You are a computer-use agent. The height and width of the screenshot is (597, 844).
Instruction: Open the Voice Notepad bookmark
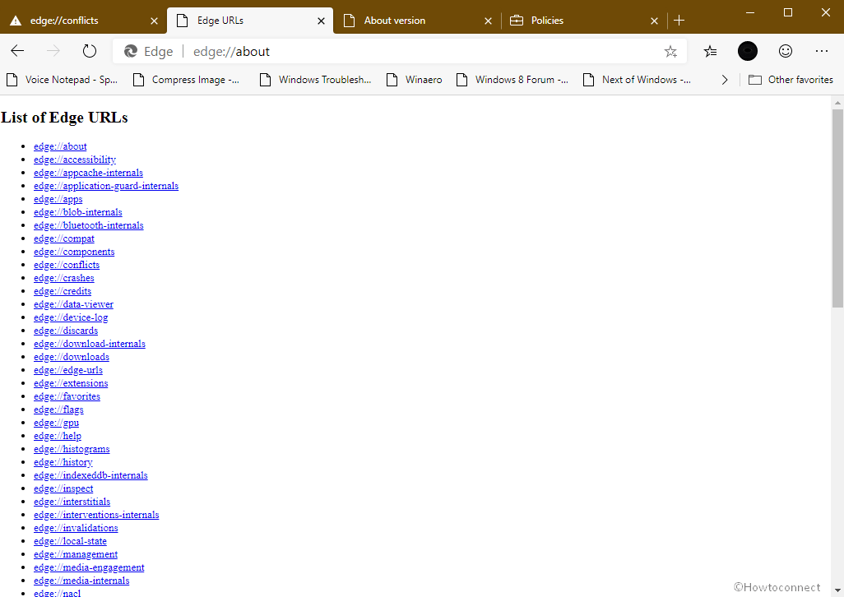coord(62,80)
